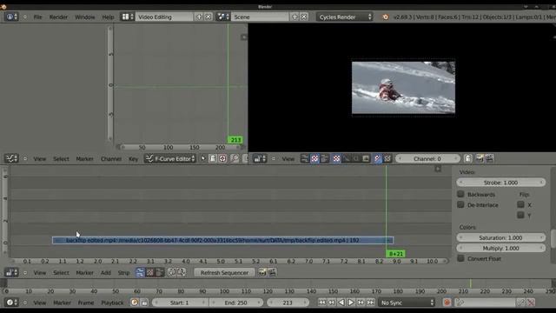Screen dimensions: 556x313
Task: Open the sequencer editor type selector
Action: [x=11, y=272]
